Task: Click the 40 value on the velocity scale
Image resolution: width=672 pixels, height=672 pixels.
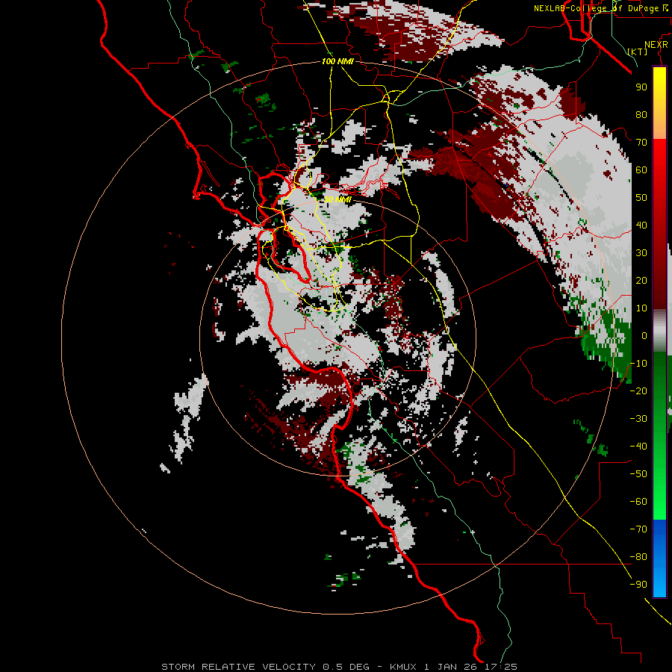Action: click(641, 225)
